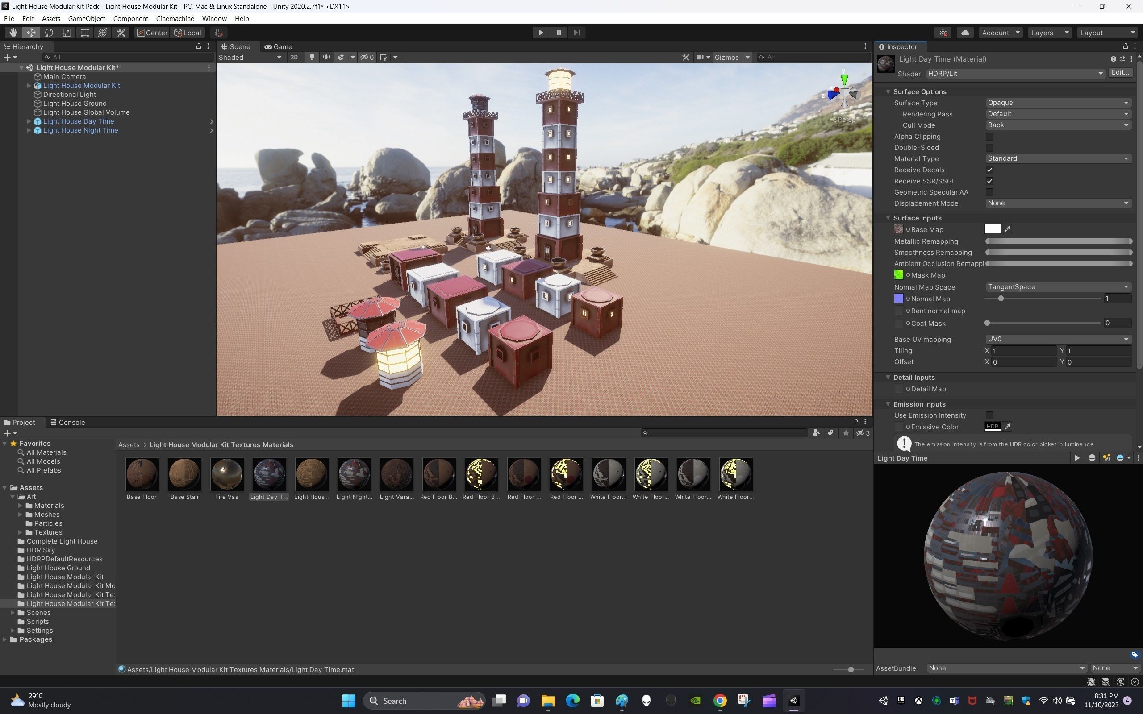Open Unity cloud services icon
Image resolution: width=1143 pixels, height=714 pixels.
pos(965,33)
